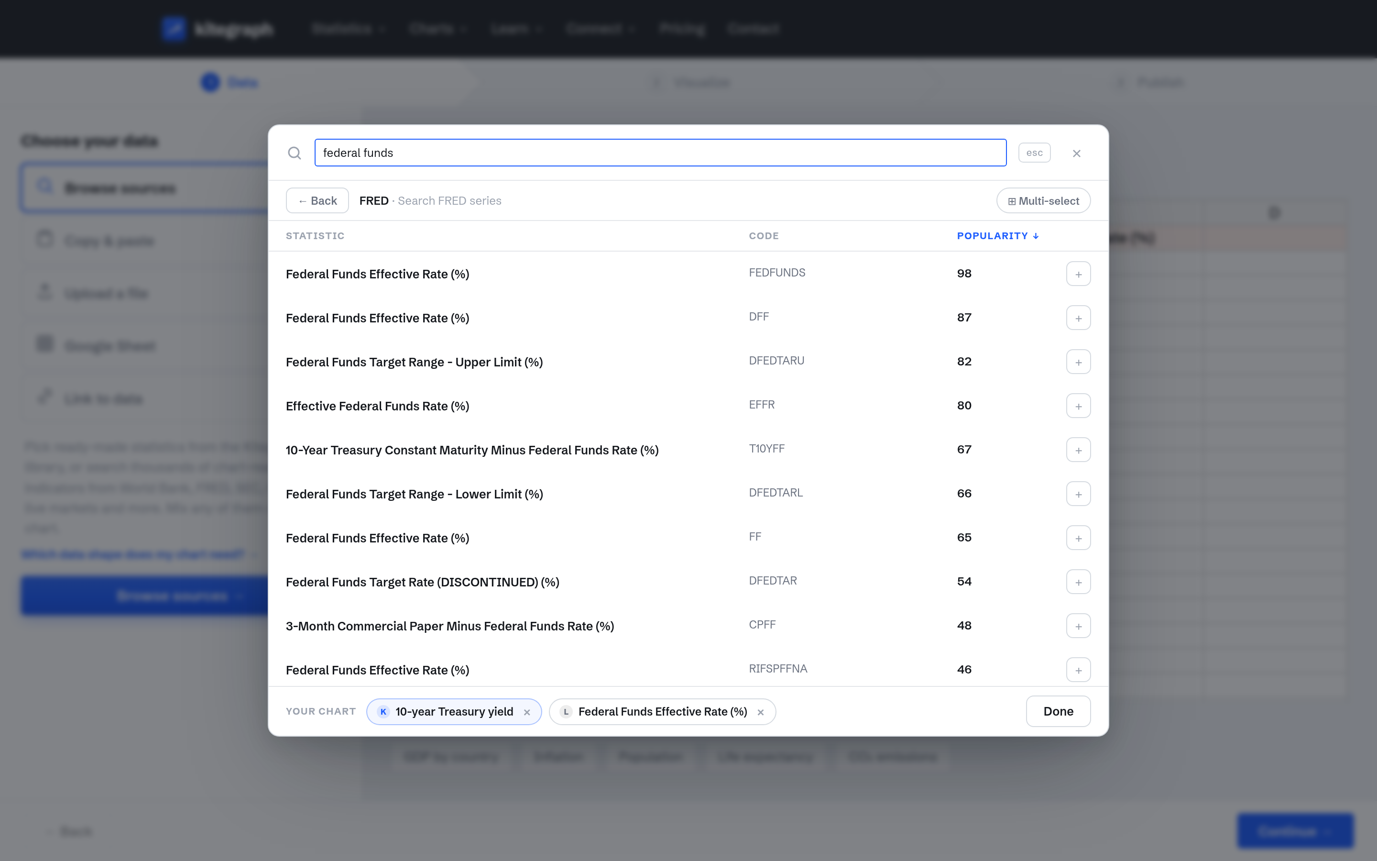Click the search magnifier icon
Screen dimensions: 1377x861
294,153
